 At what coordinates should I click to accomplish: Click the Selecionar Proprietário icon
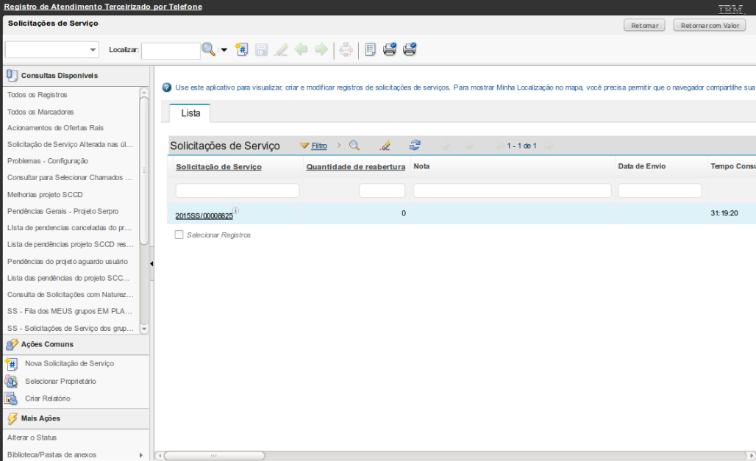point(11,381)
